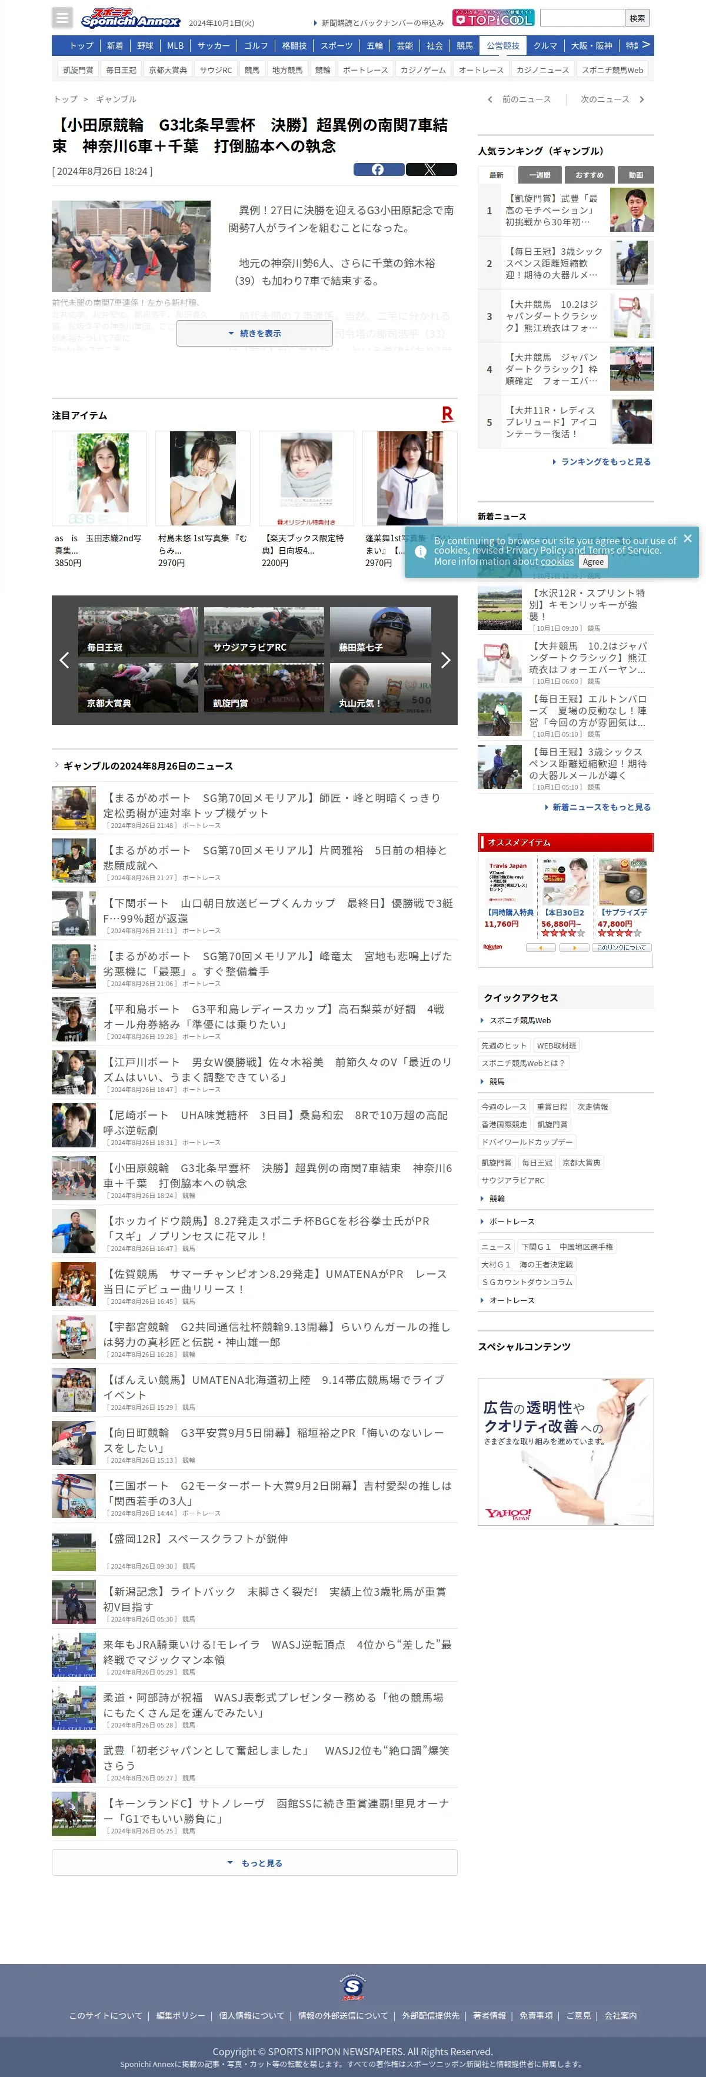Select the 動画 ranking tab
Image resolution: width=706 pixels, height=2077 pixels.
(636, 175)
